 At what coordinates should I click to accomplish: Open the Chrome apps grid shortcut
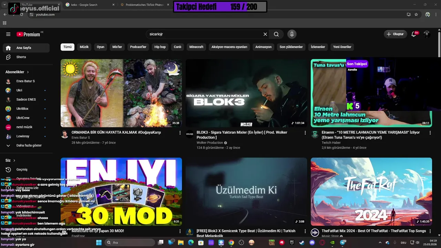(x=4, y=23)
